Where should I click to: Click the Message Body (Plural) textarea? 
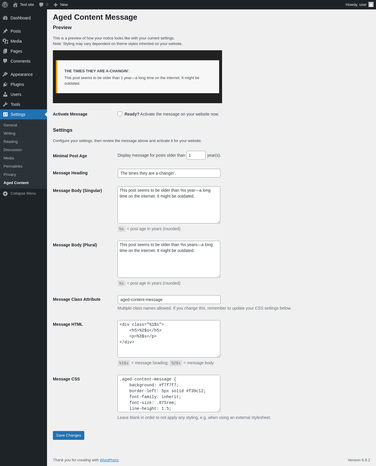pos(169,259)
